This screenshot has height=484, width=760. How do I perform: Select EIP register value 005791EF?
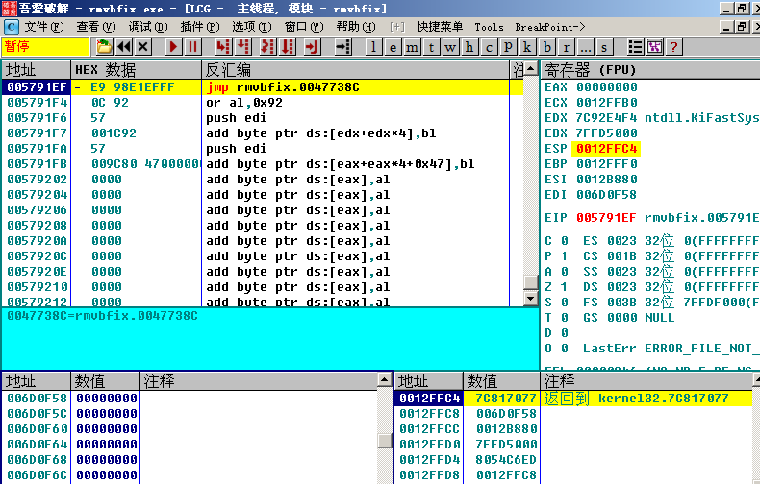(x=606, y=218)
